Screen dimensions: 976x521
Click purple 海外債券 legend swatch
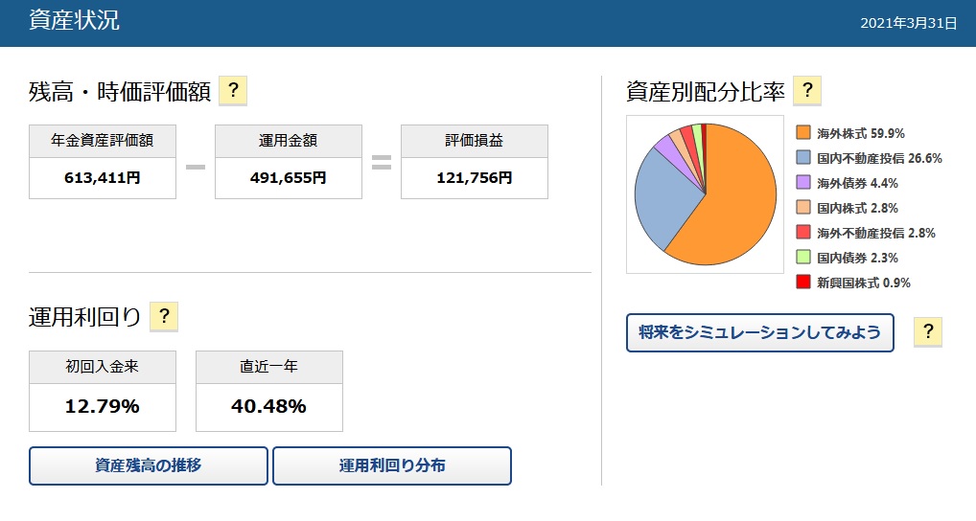803,182
